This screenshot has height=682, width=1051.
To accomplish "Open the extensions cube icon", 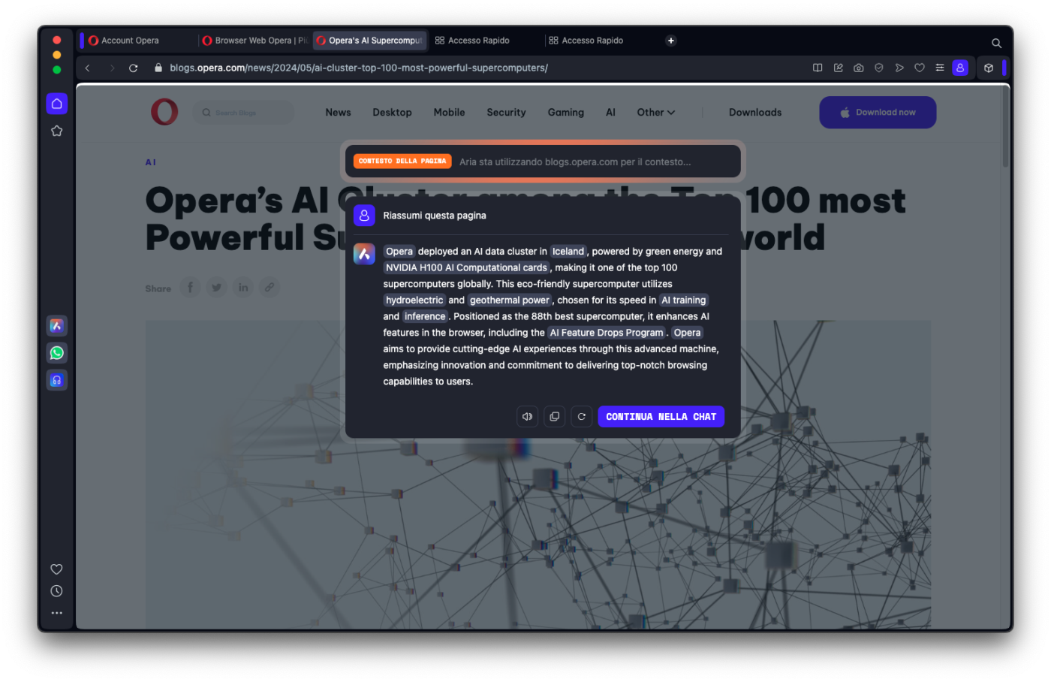I will click(989, 68).
